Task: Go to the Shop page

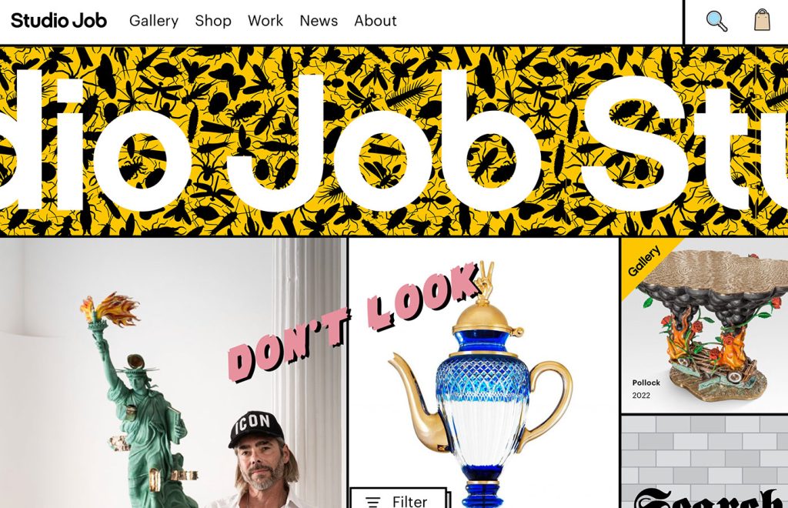Action: (213, 21)
